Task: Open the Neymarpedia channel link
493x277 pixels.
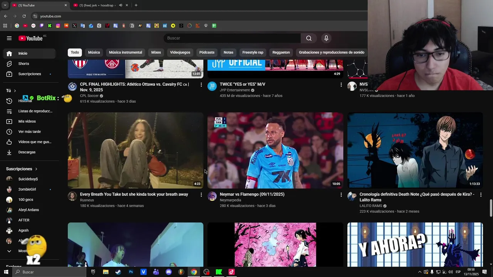Action: (230, 200)
